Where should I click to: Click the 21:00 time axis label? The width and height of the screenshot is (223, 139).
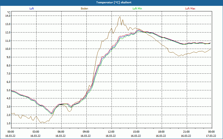[187, 132]
